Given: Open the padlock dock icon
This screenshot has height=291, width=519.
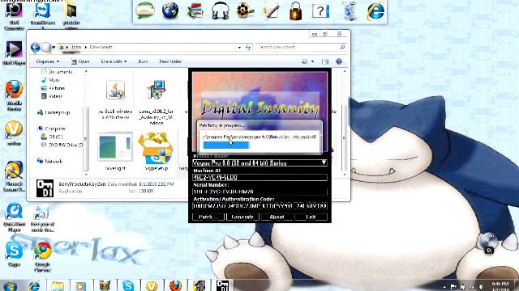Looking at the screenshot, I should tap(295, 11).
